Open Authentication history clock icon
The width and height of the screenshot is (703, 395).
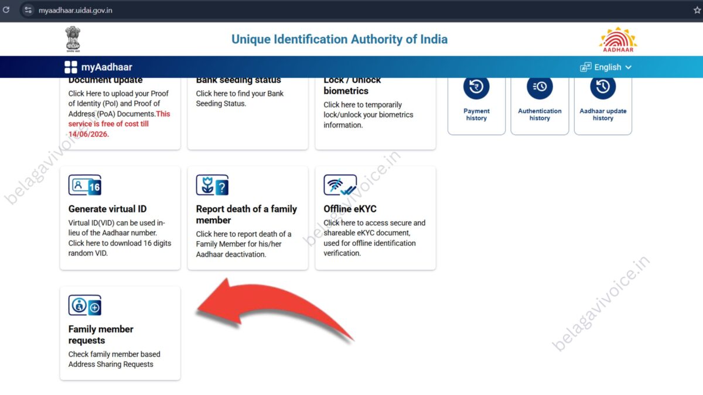click(540, 88)
